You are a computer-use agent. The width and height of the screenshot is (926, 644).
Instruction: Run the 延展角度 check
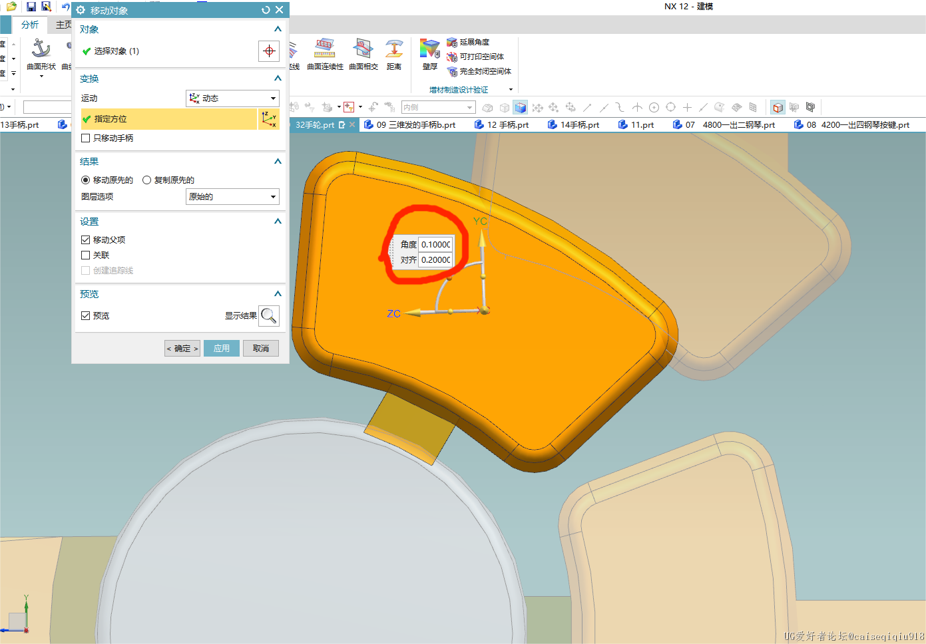coord(468,42)
